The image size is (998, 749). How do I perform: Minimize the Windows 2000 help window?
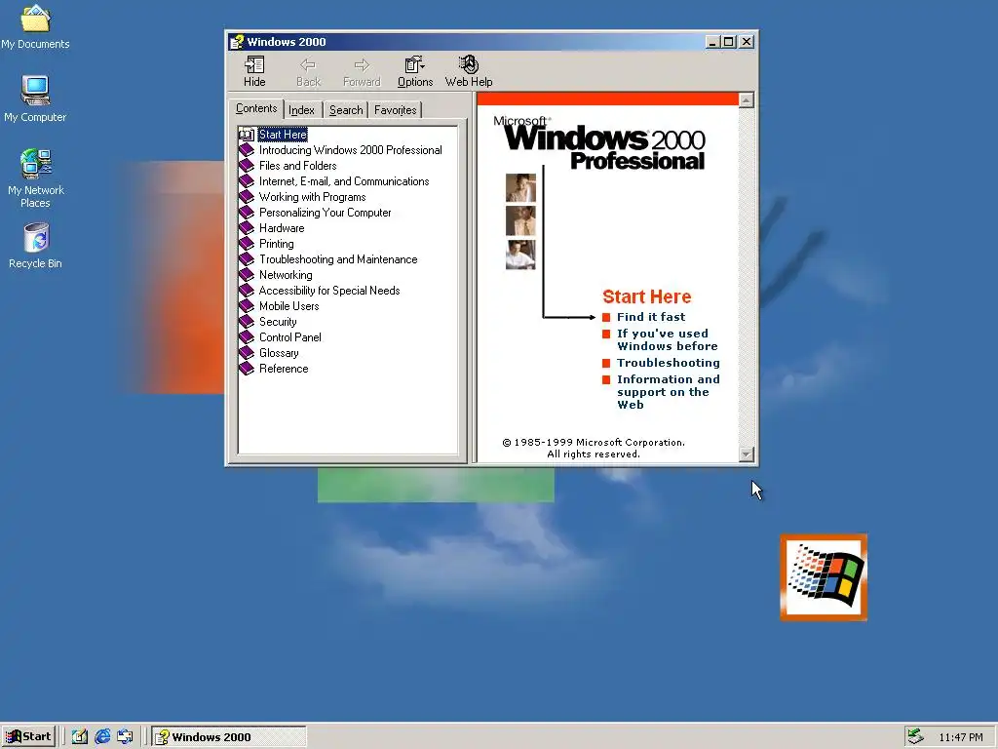coord(712,42)
